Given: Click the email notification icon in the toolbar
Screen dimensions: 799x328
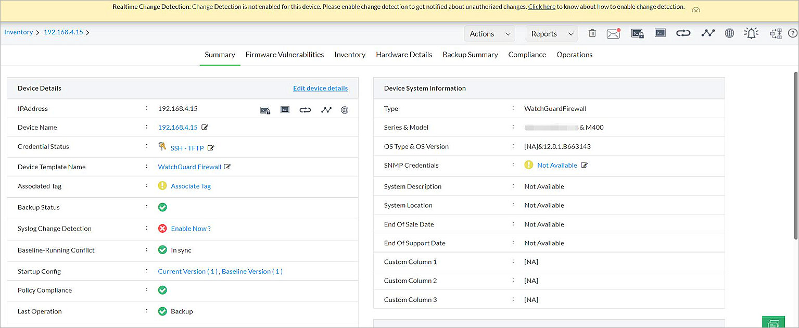Looking at the screenshot, I should [613, 33].
